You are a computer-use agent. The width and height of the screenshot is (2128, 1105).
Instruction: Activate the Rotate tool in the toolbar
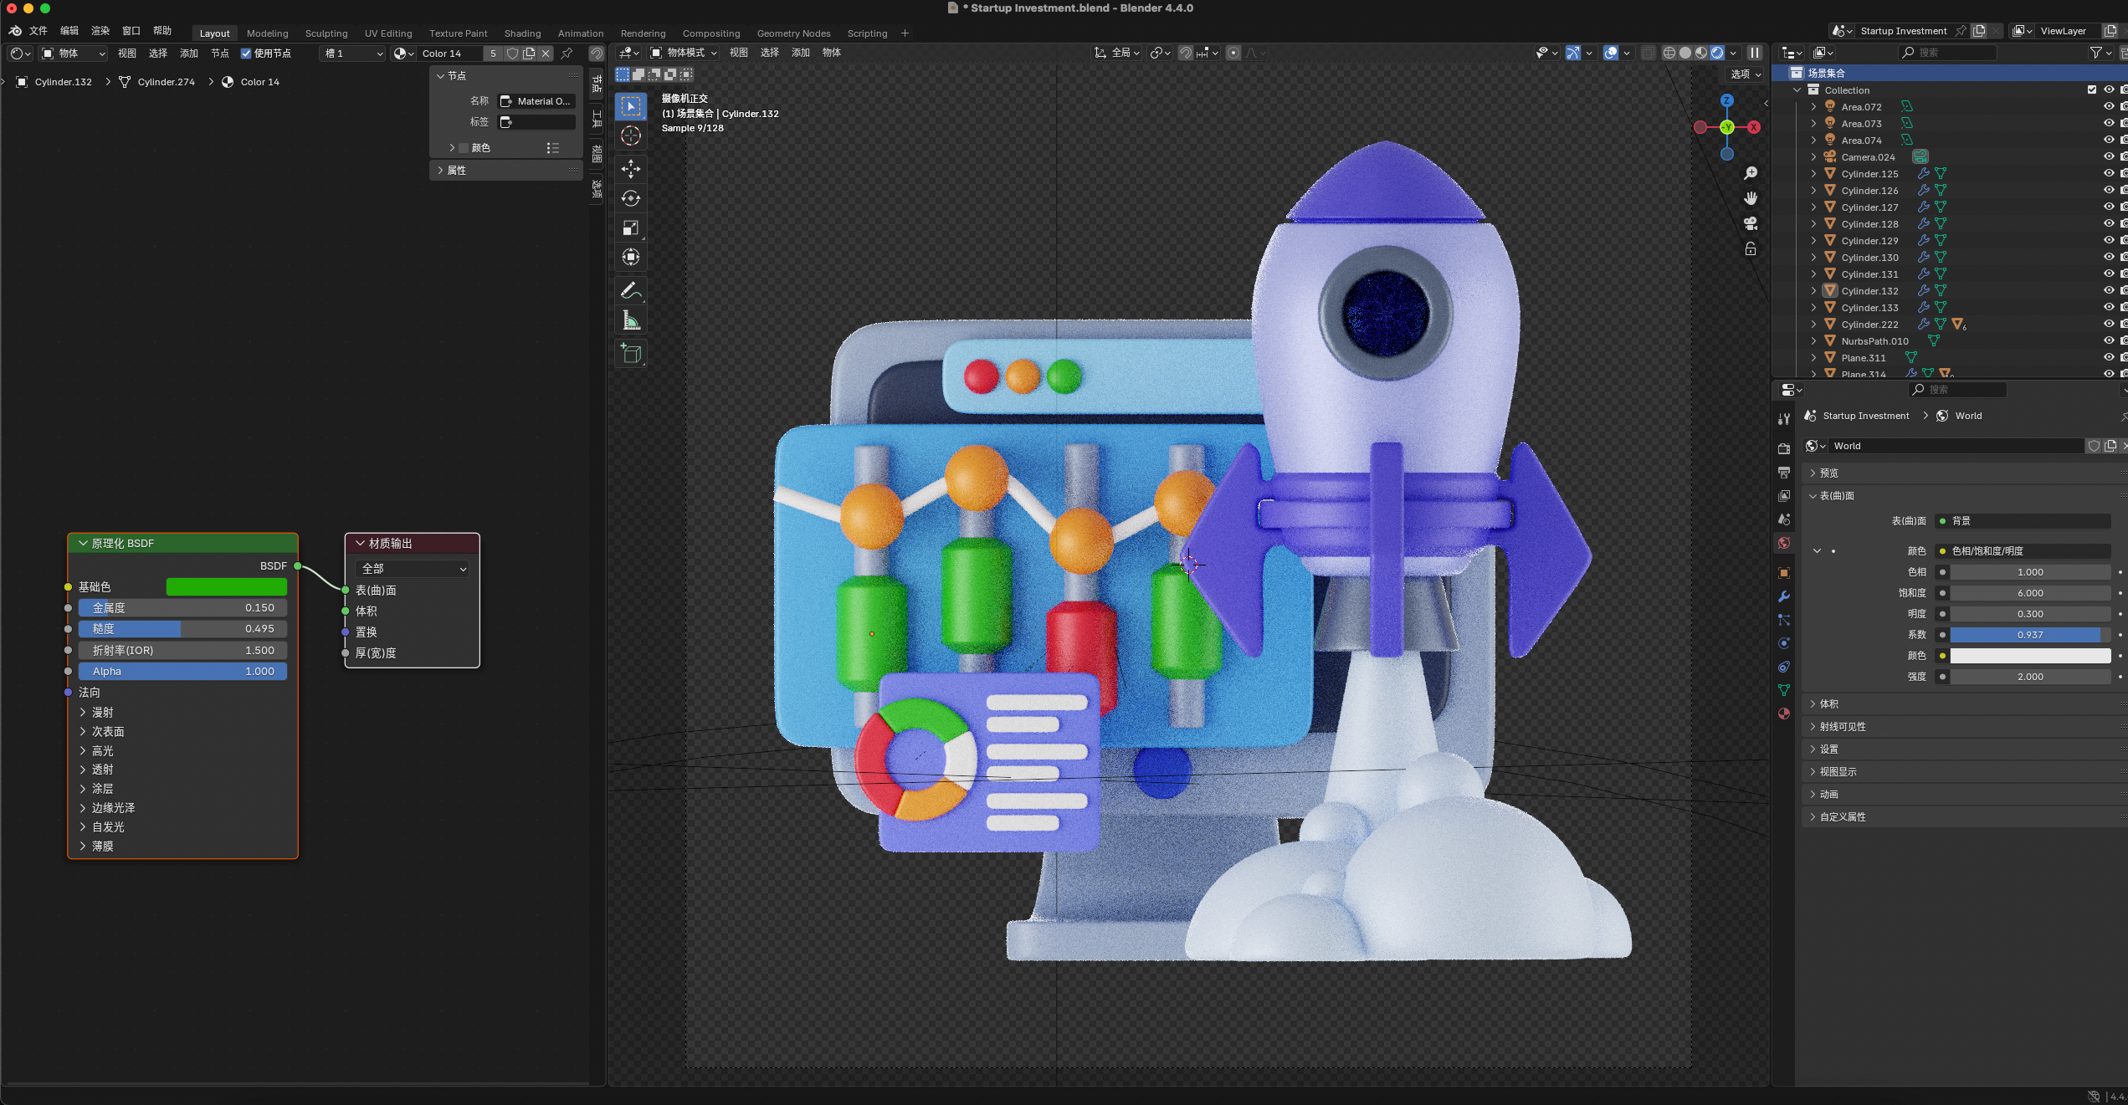[630, 198]
